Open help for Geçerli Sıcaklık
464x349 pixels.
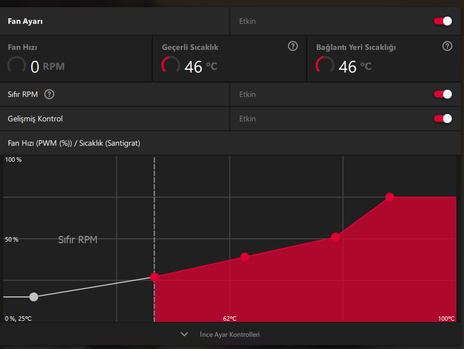[x=293, y=46]
